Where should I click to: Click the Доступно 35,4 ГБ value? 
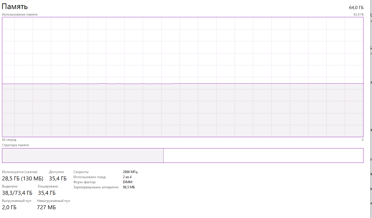click(58, 178)
